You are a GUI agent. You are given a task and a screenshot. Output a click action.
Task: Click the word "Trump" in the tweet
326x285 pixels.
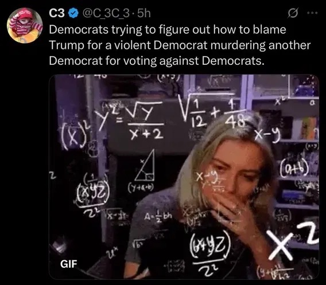click(x=66, y=45)
